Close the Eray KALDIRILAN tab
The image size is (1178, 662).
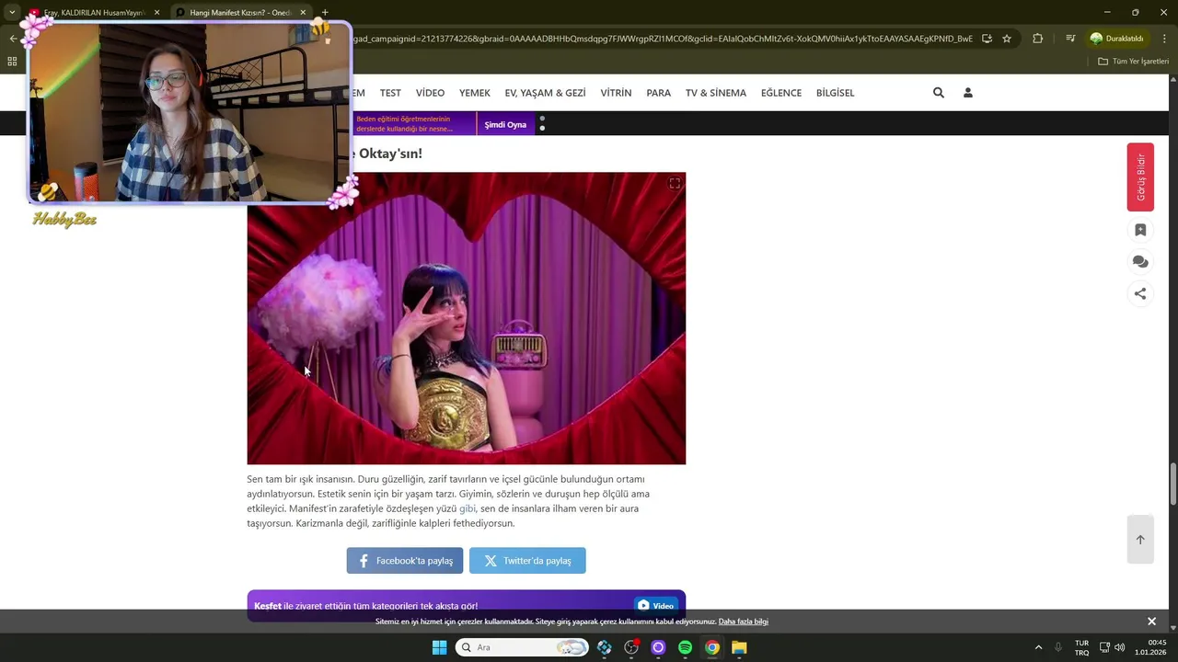156,13
